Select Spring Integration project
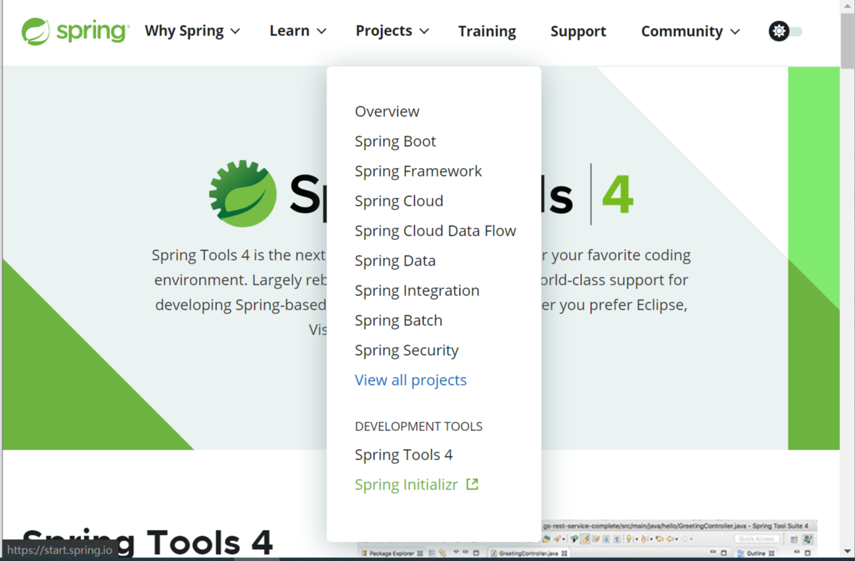Image resolution: width=855 pixels, height=561 pixels. pyautogui.click(x=417, y=290)
